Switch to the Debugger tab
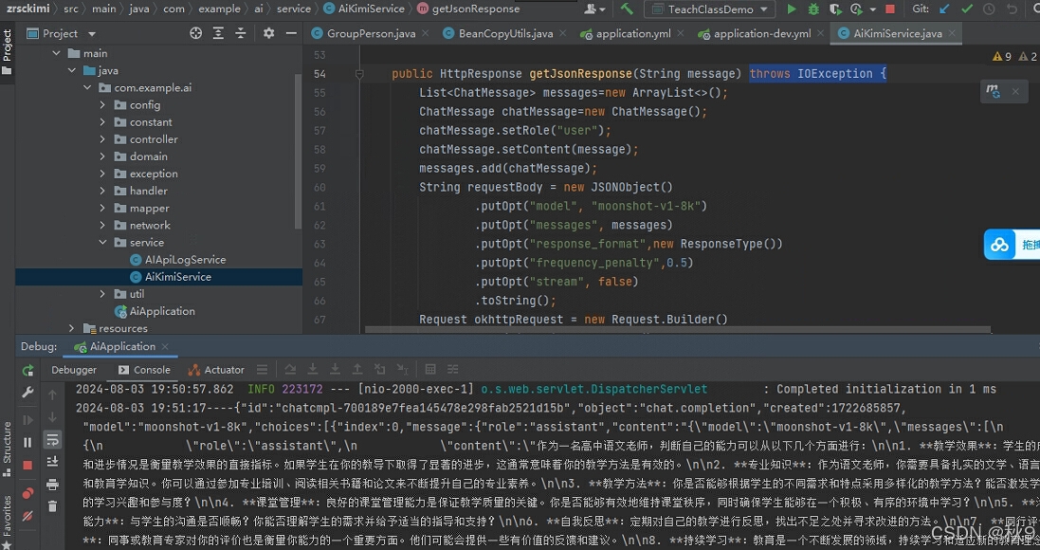1040x550 pixels. (x=73, y=370)
